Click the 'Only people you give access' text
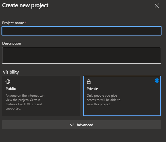 103,100
